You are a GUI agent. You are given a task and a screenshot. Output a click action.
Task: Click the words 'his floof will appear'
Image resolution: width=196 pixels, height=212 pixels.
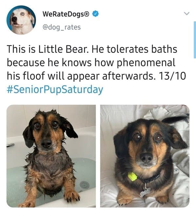click(53, 76)
